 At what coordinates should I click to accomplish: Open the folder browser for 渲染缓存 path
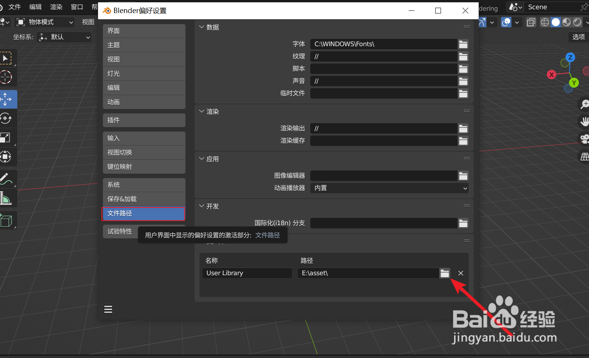[463, 141]
